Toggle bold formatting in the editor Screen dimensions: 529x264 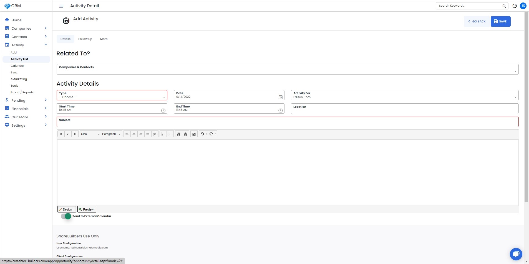(x=61, y=134)
